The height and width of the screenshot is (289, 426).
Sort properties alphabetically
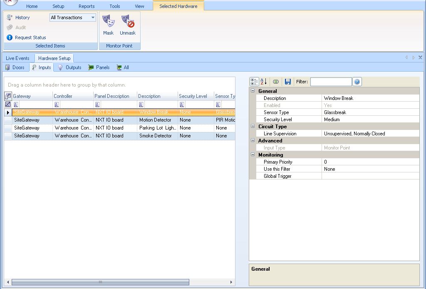pos(263,82)
